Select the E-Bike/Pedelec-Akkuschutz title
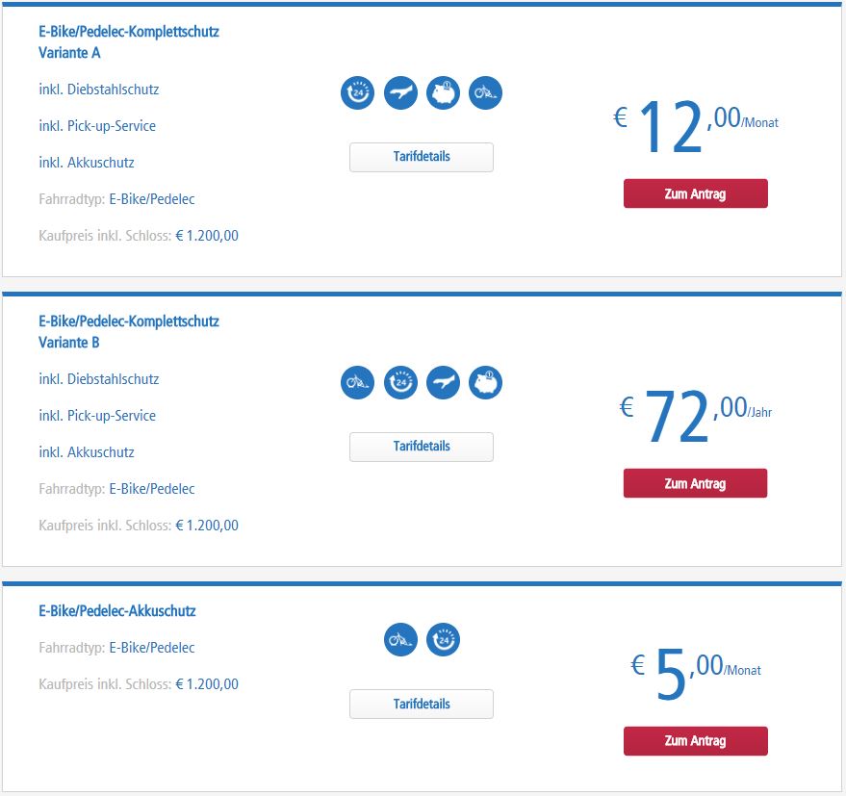The height and width of the screenshot is (796, 846). (117, 611)
